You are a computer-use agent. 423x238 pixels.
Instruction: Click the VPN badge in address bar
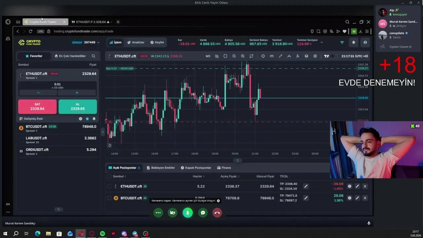40,31
